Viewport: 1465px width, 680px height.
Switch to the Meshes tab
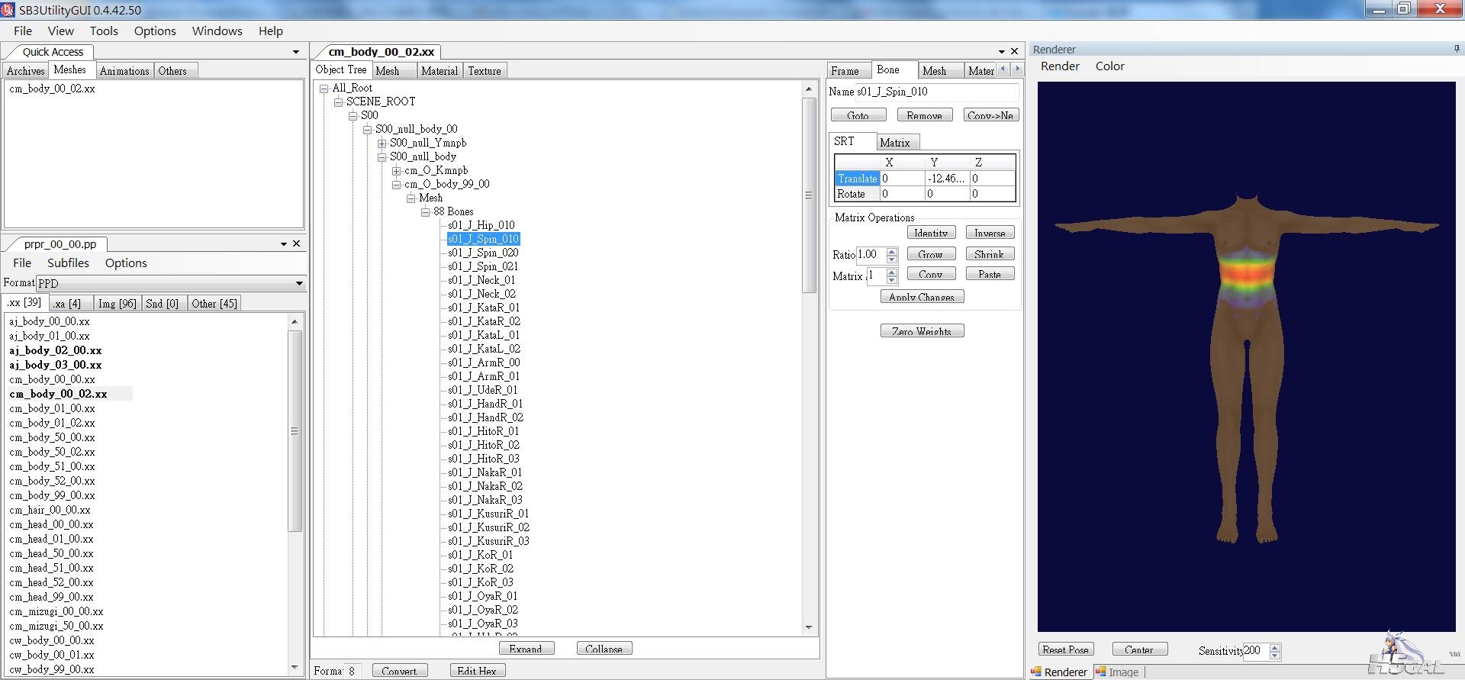[70, 69]
